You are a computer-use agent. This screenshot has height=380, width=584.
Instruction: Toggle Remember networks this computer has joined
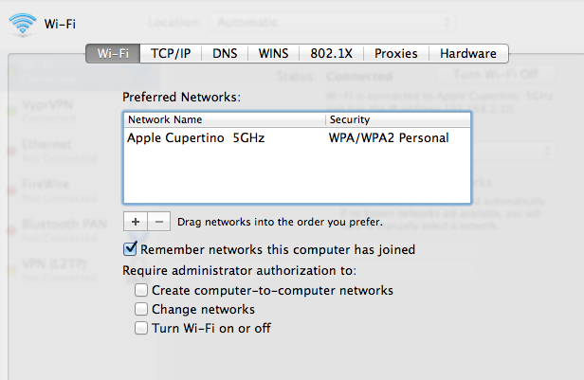pyautogui.click(x=131, y=249)
